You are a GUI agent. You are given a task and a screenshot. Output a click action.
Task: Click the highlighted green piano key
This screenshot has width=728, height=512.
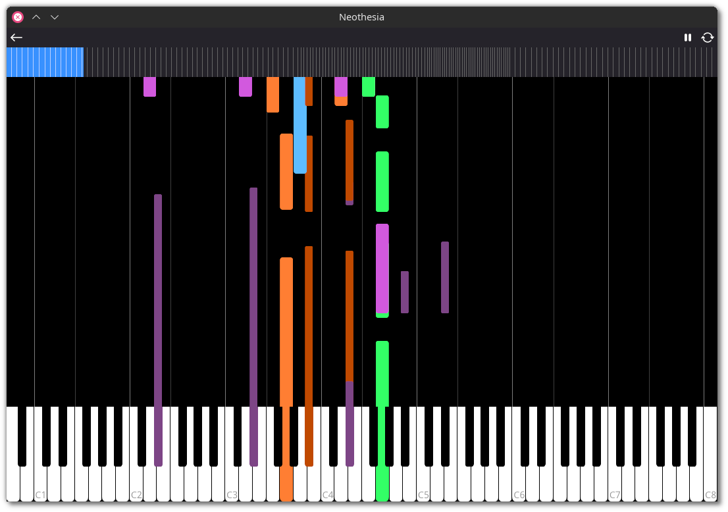pyautogui.click(x=382, y=484)
